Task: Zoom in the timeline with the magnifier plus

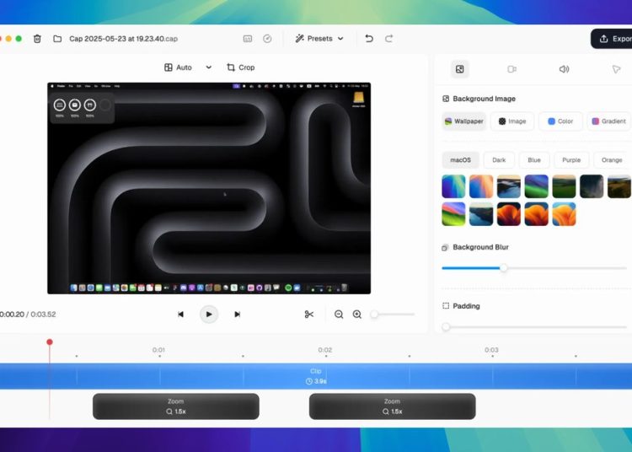Action: [x=357, y=314]
